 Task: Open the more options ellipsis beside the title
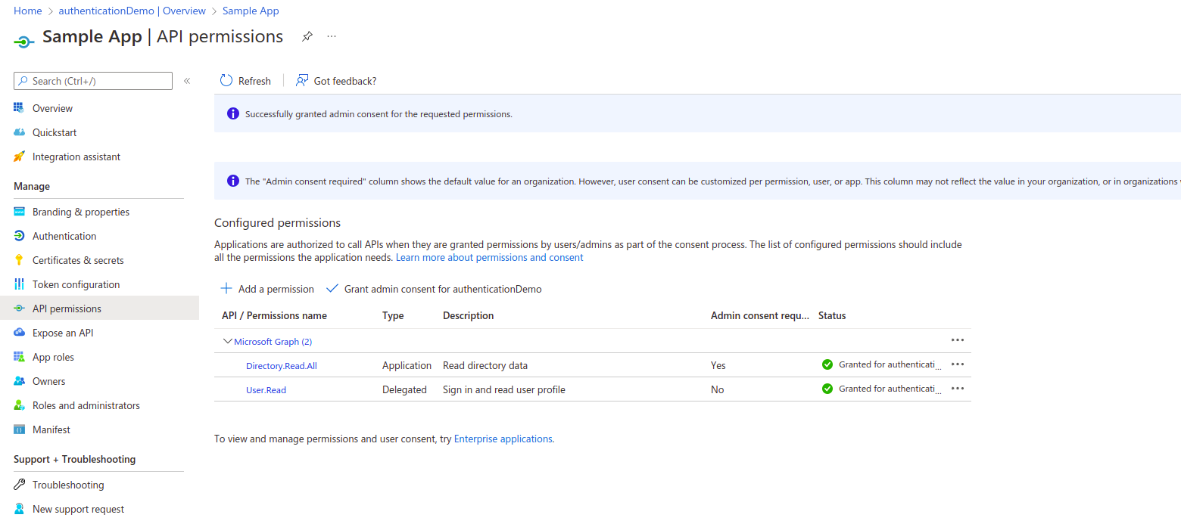point(332,36)
